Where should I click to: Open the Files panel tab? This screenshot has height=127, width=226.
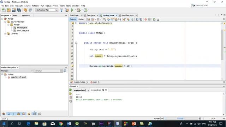coord(15,16)
